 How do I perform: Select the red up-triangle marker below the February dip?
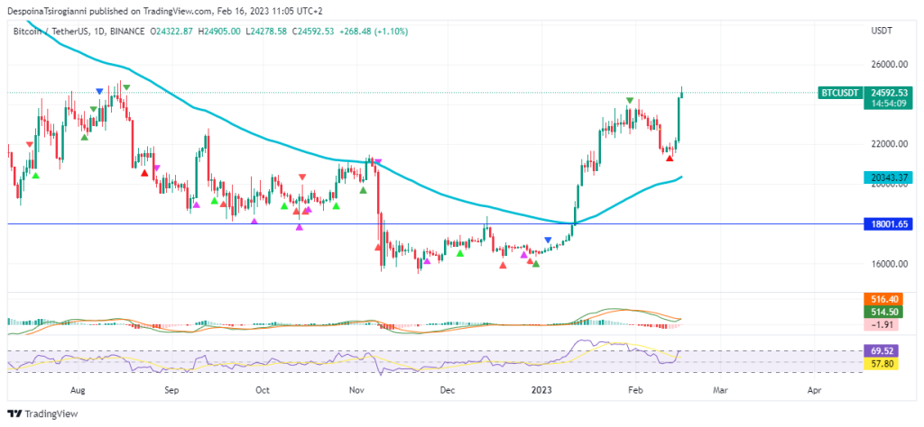669,159
